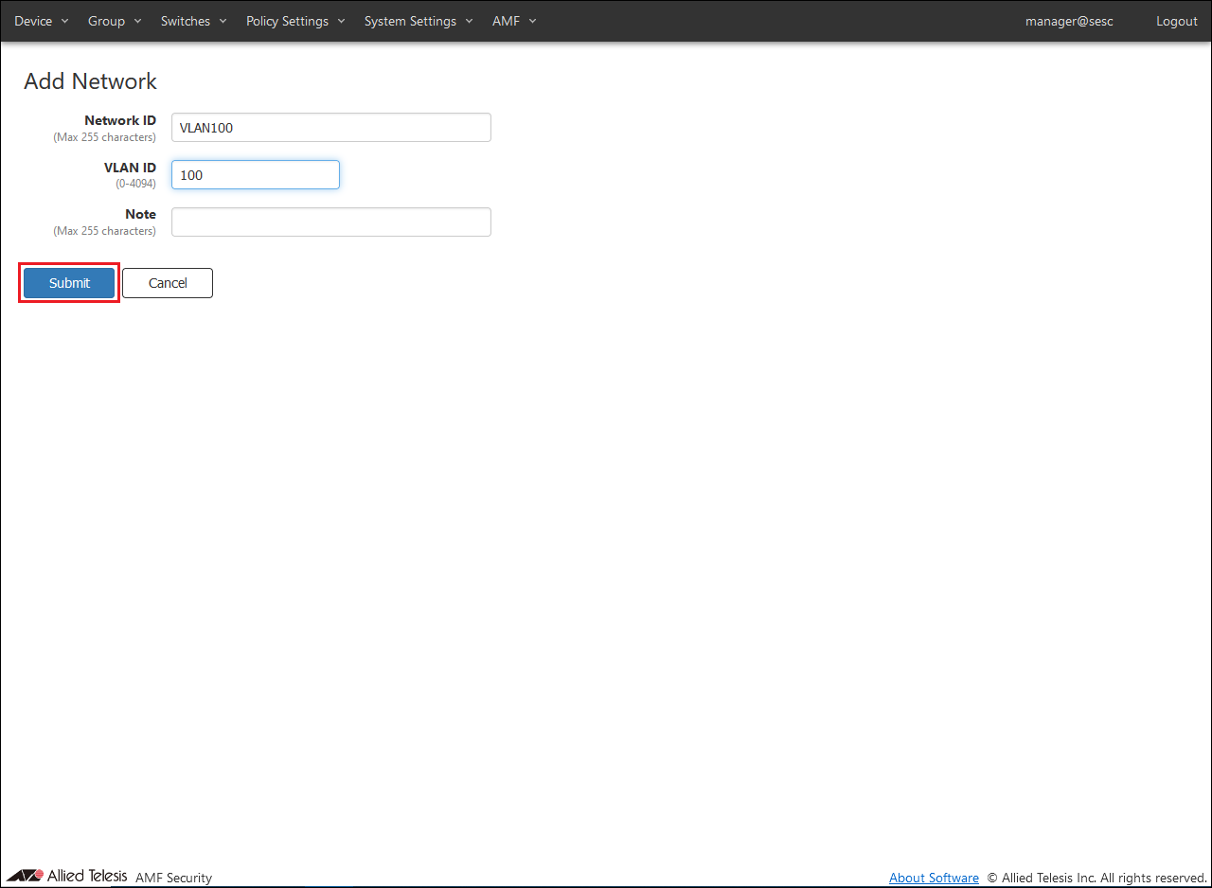This screenshot has width=1212, height=888.
Task: Click the AMF Security footer text
Action: (x=173, y=878)
